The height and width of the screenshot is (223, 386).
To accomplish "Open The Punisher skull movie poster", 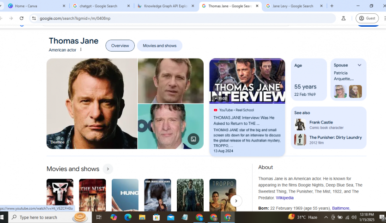I will click(x=60, y=195).
